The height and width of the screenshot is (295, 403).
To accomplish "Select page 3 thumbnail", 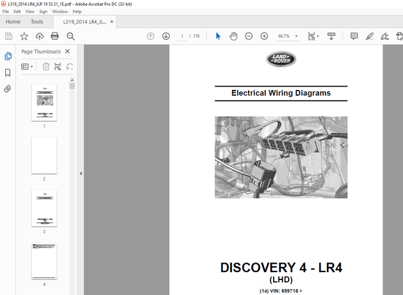I will [44, 208].
